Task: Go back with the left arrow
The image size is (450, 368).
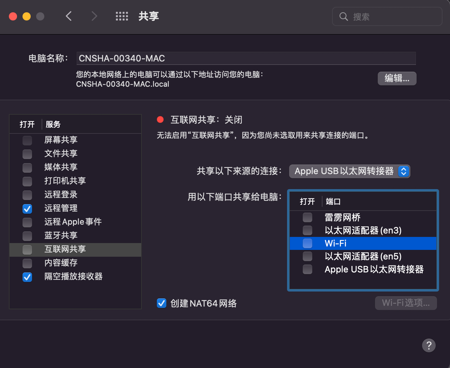Action: click(69, 16)
